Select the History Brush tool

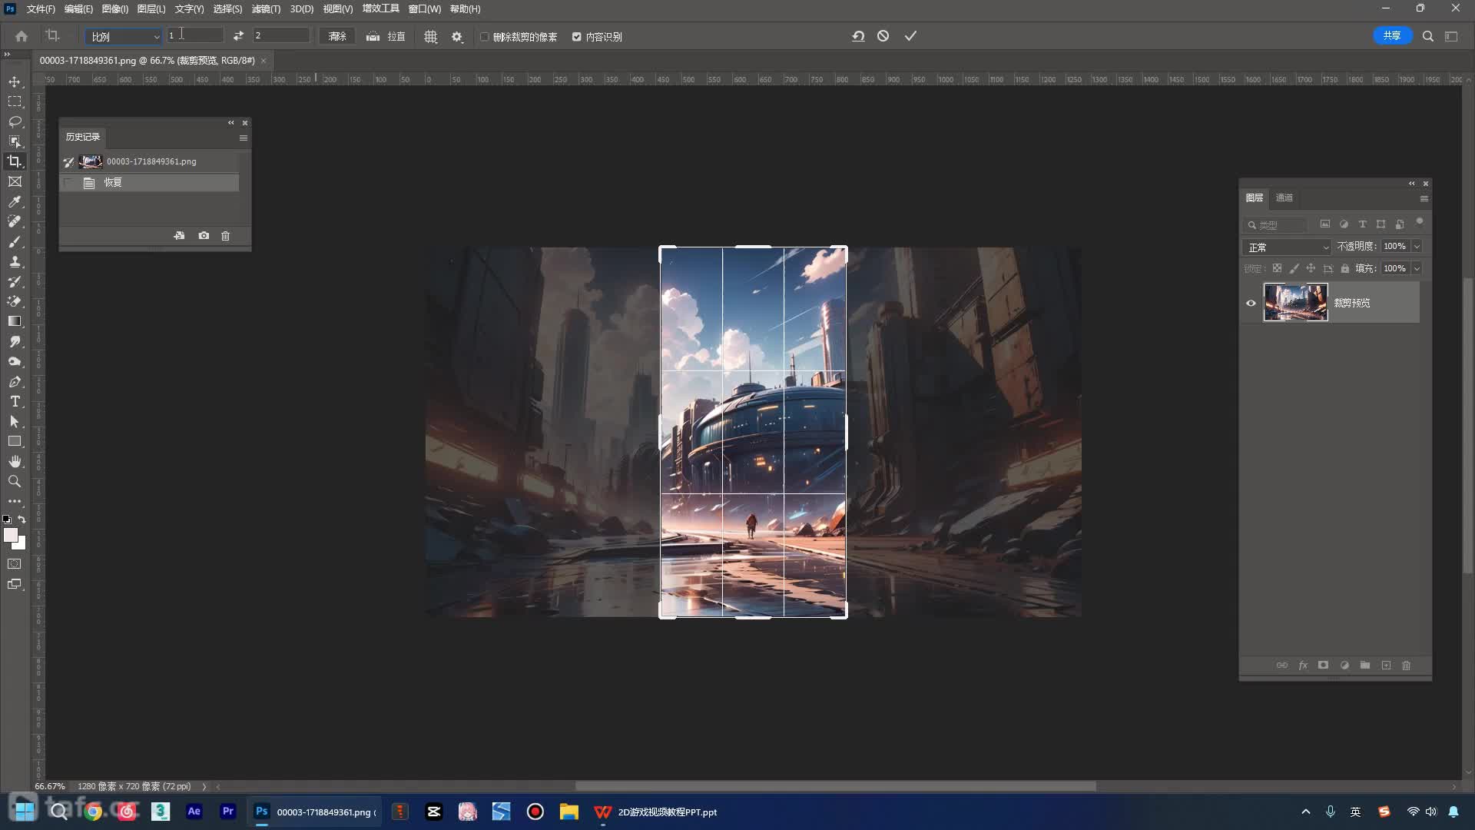tap(15, 281)
